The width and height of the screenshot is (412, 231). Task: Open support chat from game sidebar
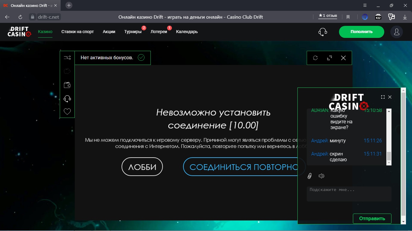click(x=67, y=98)
